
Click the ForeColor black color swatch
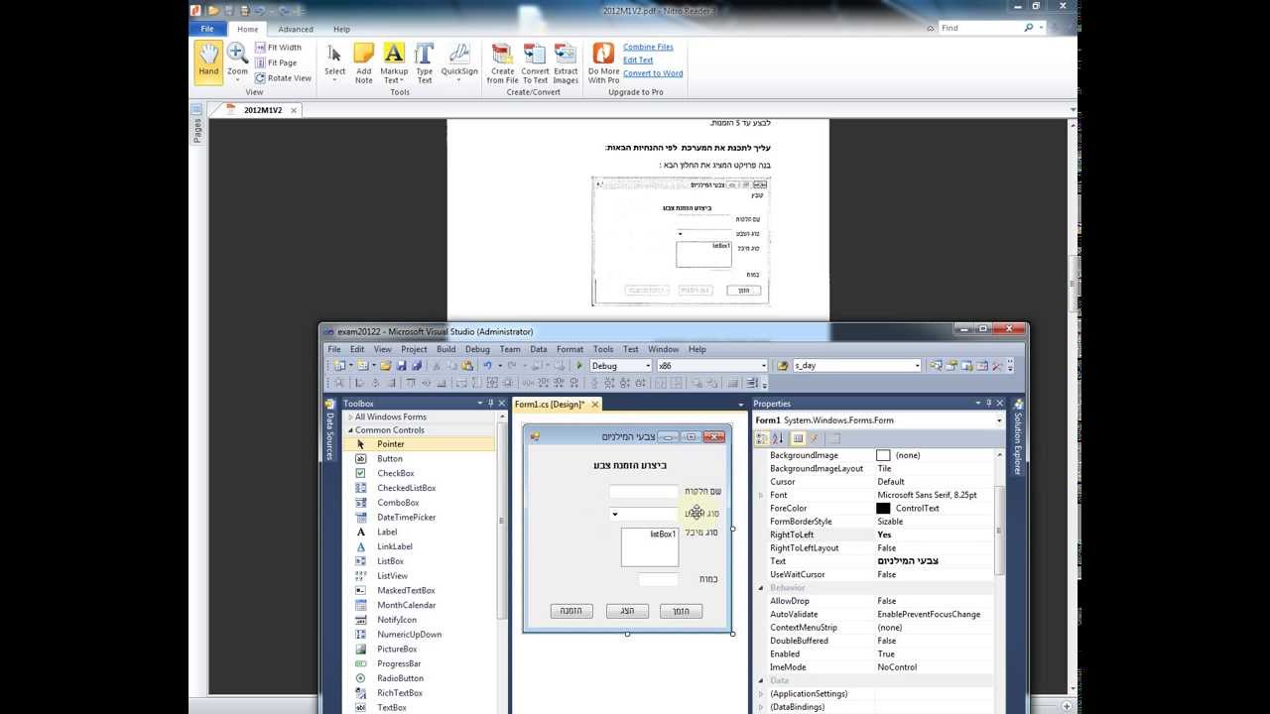point(883,509)
